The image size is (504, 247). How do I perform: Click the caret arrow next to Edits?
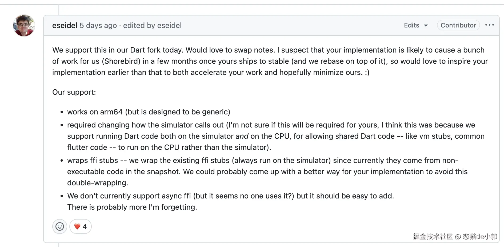426,26
